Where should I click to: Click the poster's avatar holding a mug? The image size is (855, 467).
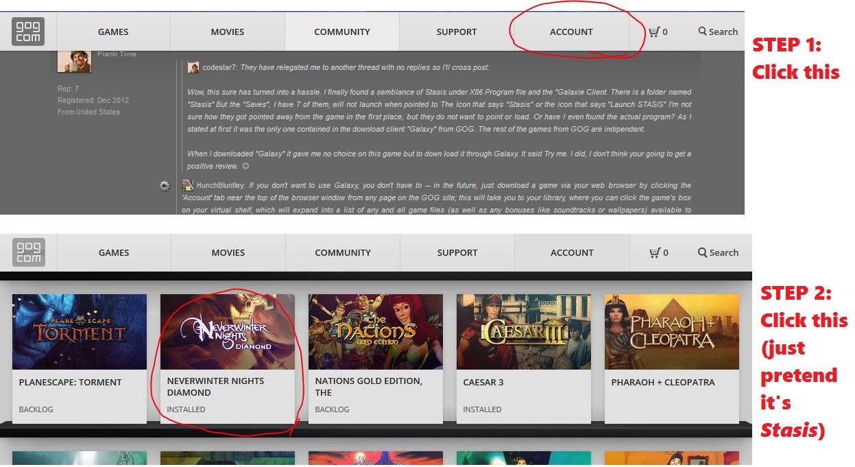[x=75, y=60]
